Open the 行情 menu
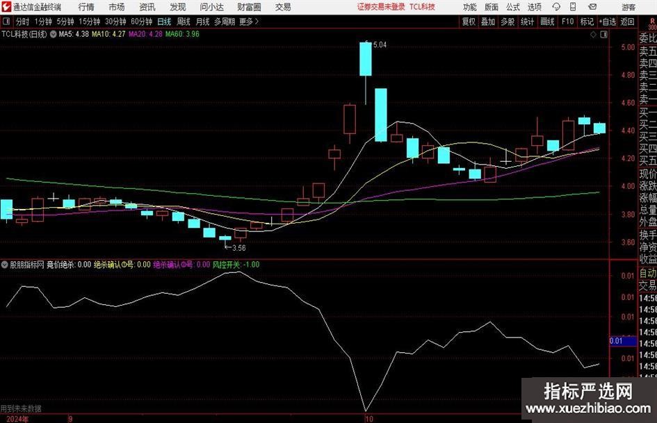The height and width of the screenshot is (423, 657). pyautogui.click(x=86, y=7)
